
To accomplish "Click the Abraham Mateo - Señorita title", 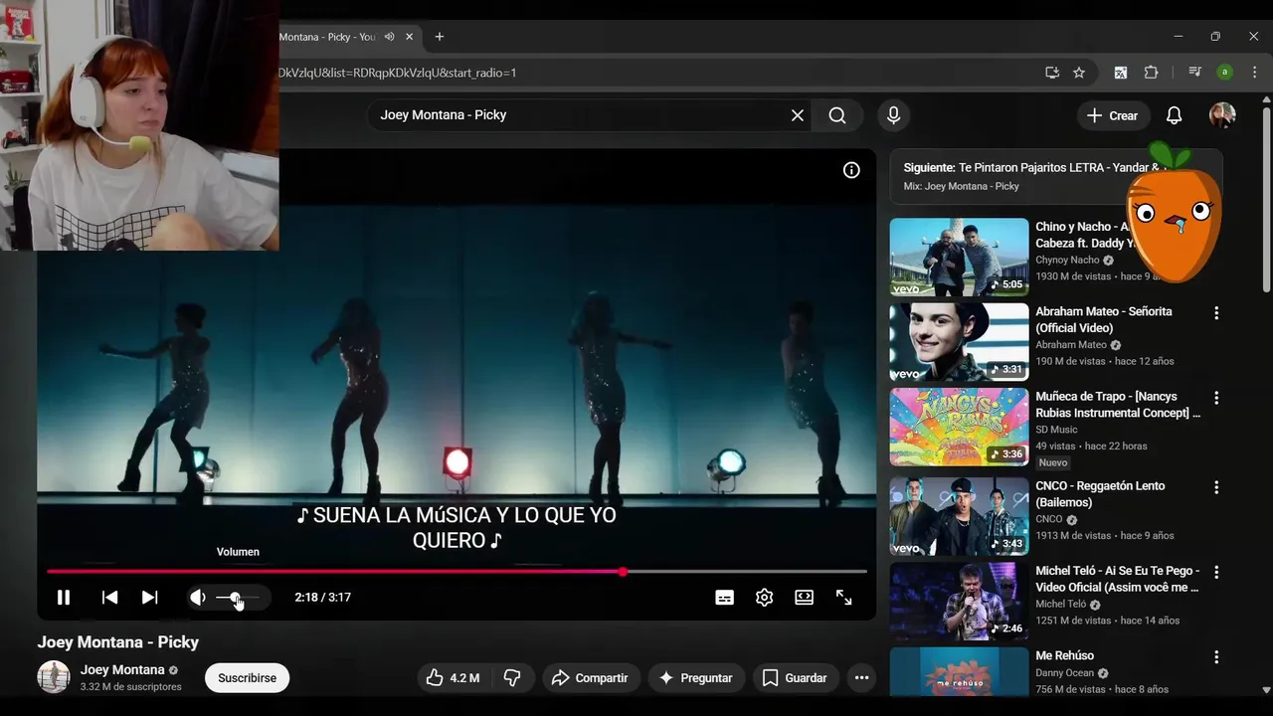I will 1104,319.
